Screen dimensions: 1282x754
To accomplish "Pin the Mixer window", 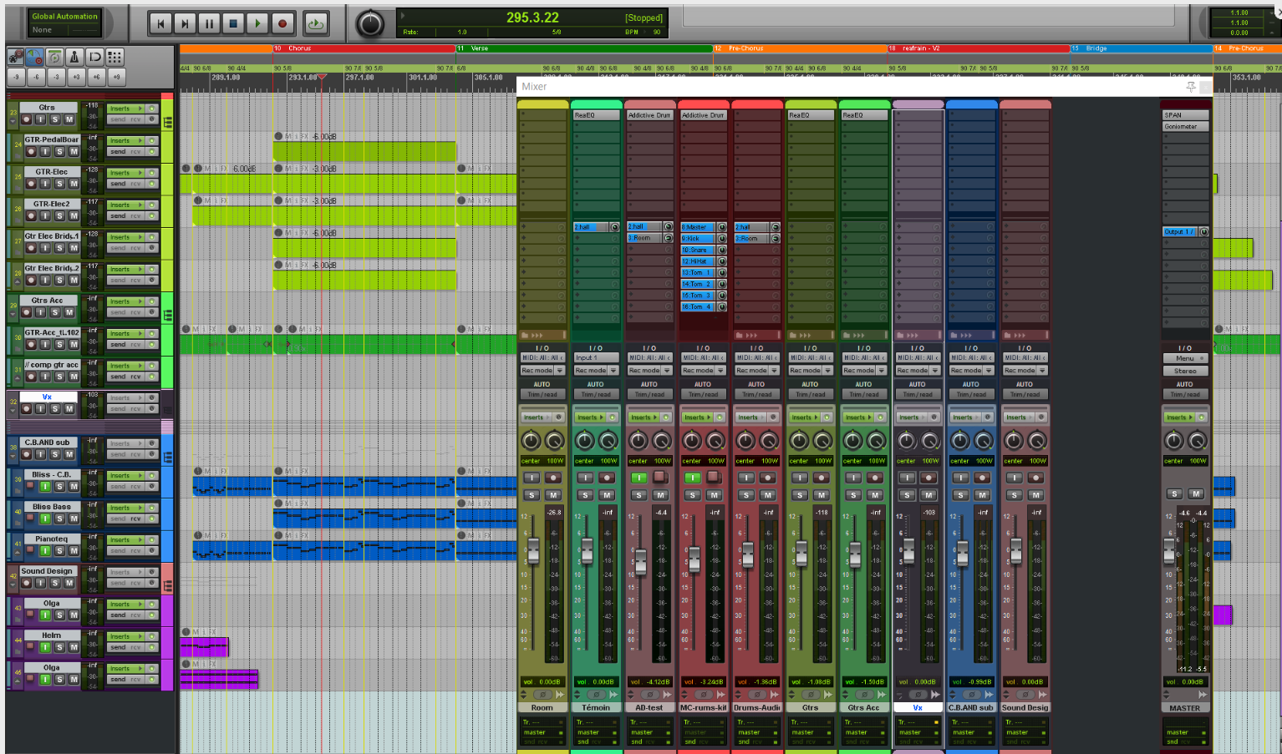I will pyautogui.click(x=1191, y=86).
